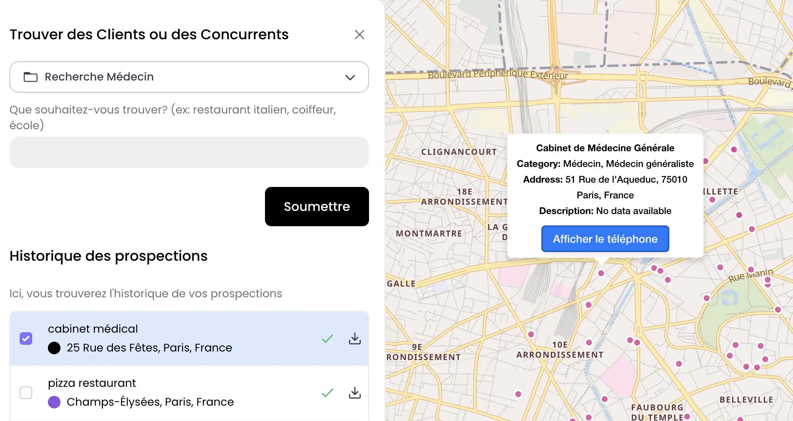
Task: Click the Belleville label on map
Action: click(746, 400)
